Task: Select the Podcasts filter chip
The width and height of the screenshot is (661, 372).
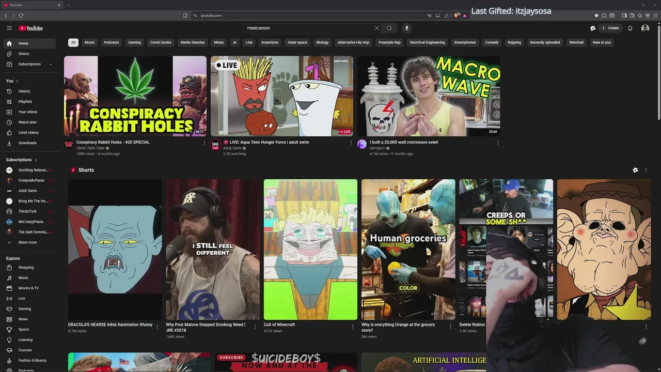Action: (112, 42)
